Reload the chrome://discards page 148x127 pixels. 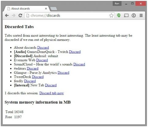point(20,15)
